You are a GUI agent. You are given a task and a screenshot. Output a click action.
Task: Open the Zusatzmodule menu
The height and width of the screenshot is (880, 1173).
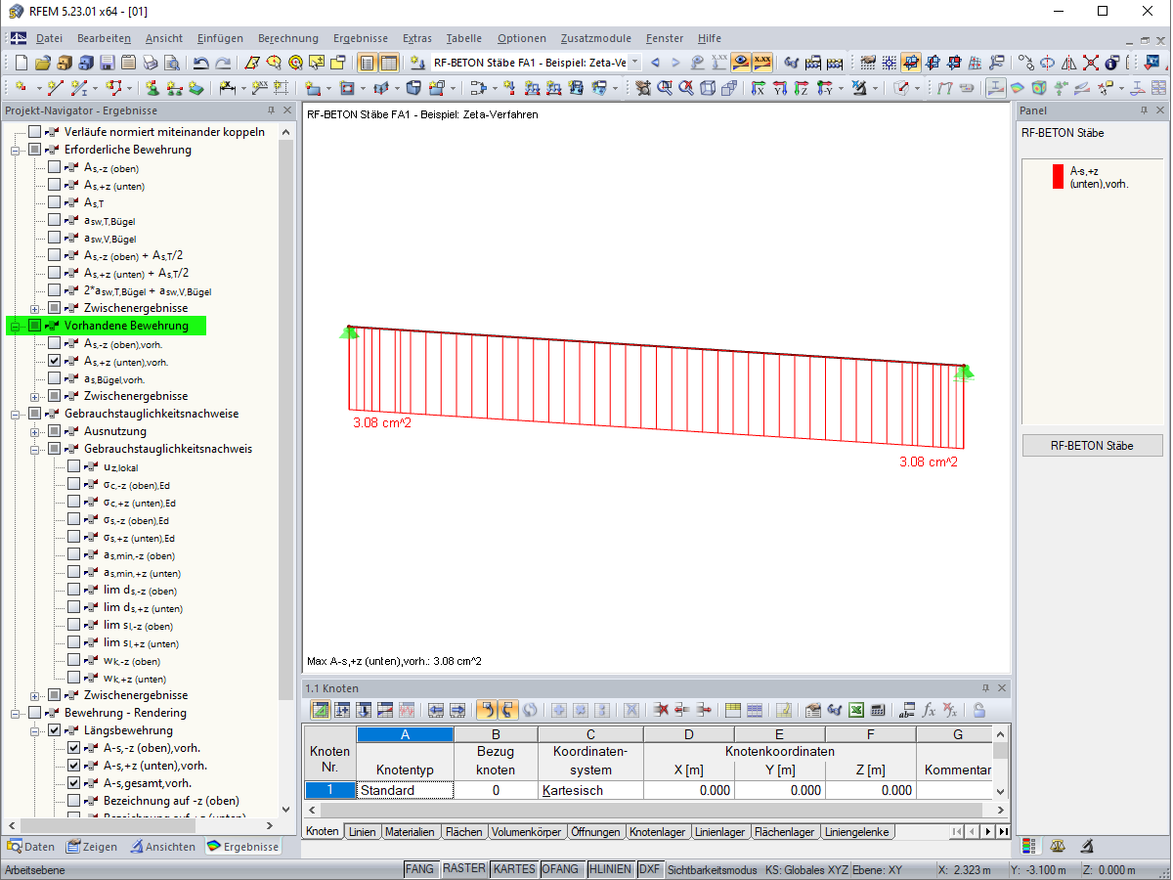(596, 38)
